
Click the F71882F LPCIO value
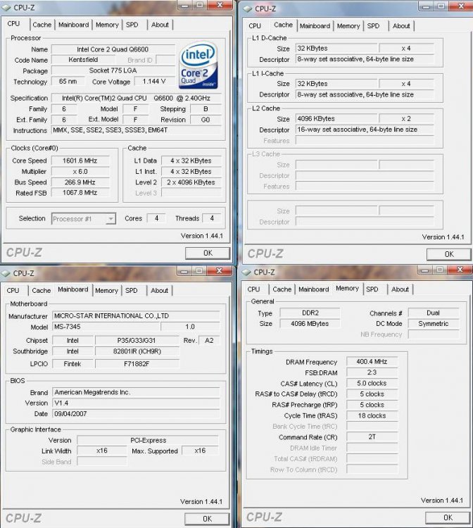[137, 364]
